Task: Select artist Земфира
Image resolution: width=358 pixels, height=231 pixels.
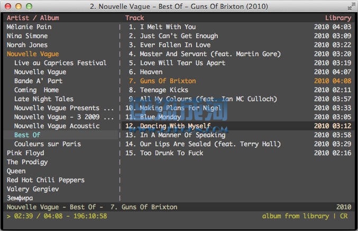Action: point(20,198)
